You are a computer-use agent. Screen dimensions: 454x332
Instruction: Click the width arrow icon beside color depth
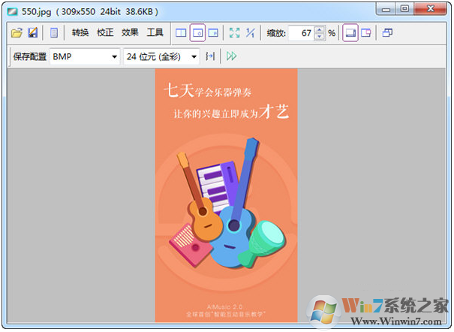coord(211,56)
